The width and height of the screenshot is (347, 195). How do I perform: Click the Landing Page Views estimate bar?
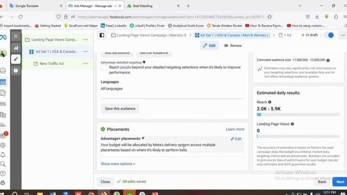tap(298, 136)
